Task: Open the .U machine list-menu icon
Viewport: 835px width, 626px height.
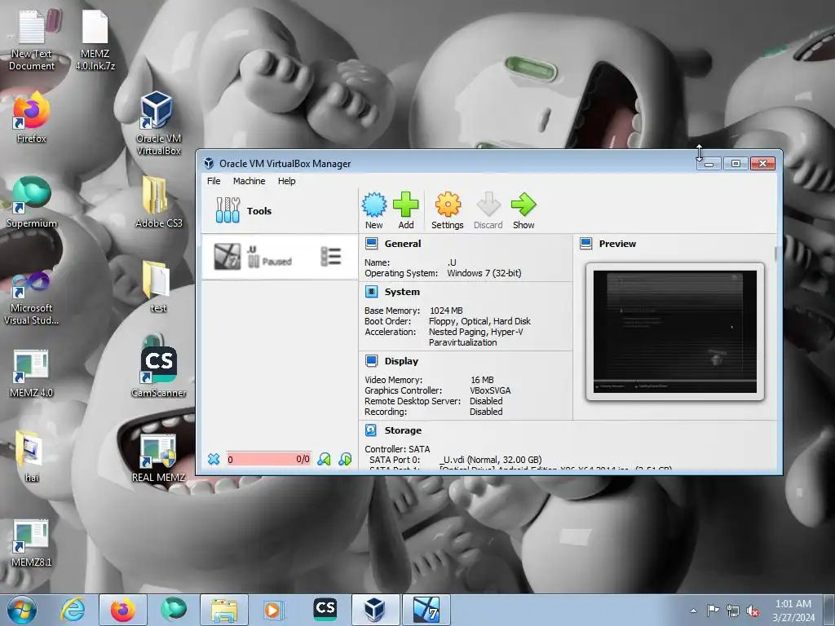Action: (331, 257)
